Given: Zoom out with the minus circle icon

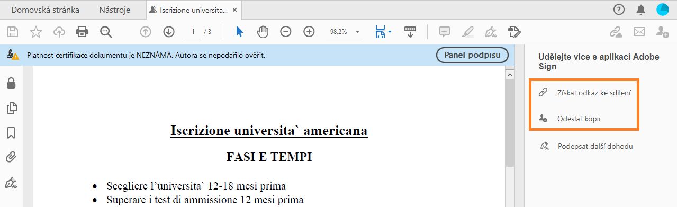Looking at the screenshot, I should click(286, 32).
